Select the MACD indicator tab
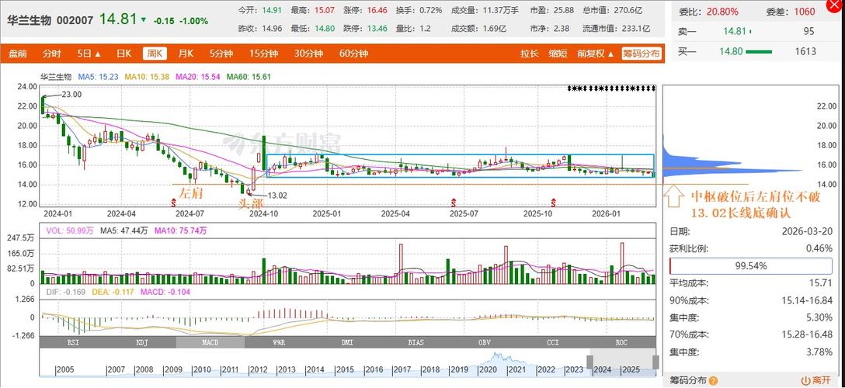The height and width of the screenshot is (388, 845). tap(210, 342)
